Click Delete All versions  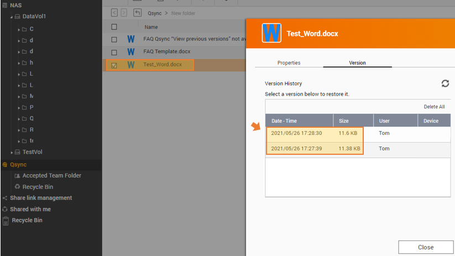[434, 107]
